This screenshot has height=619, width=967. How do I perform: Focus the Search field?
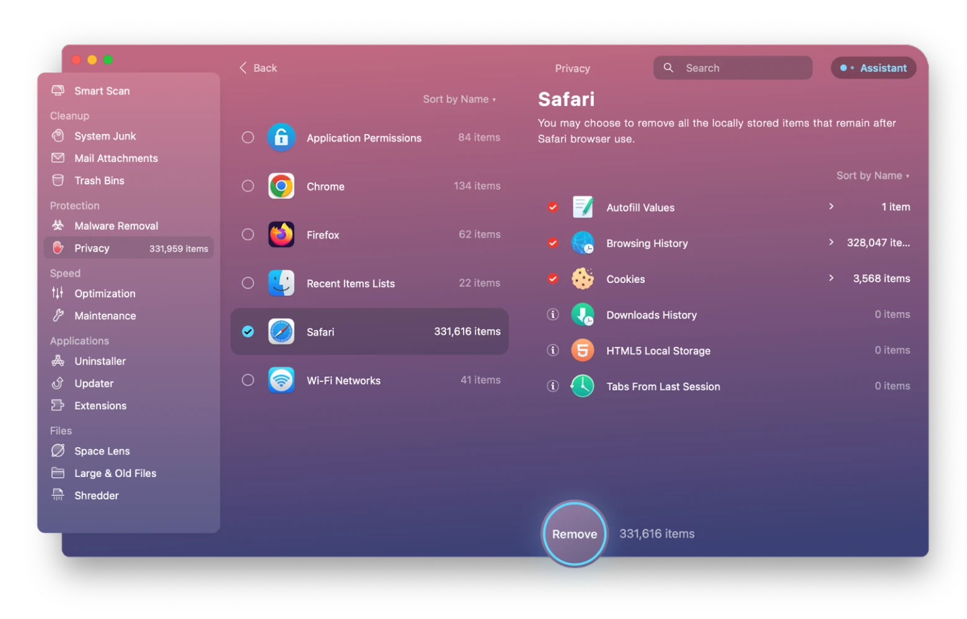tap(732, 68)
